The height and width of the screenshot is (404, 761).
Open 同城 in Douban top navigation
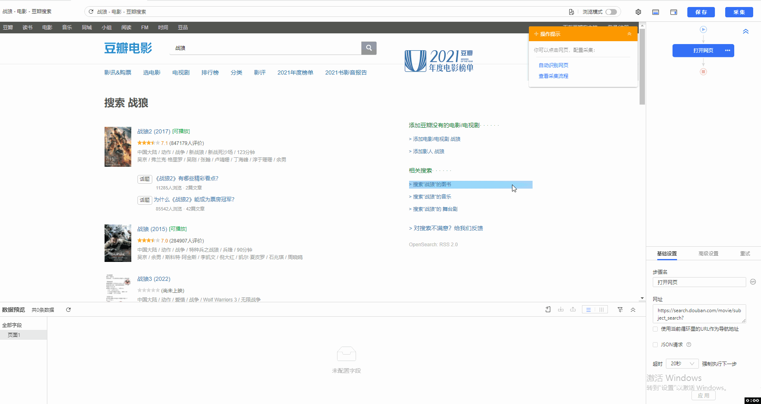click(x=87, y=28)
